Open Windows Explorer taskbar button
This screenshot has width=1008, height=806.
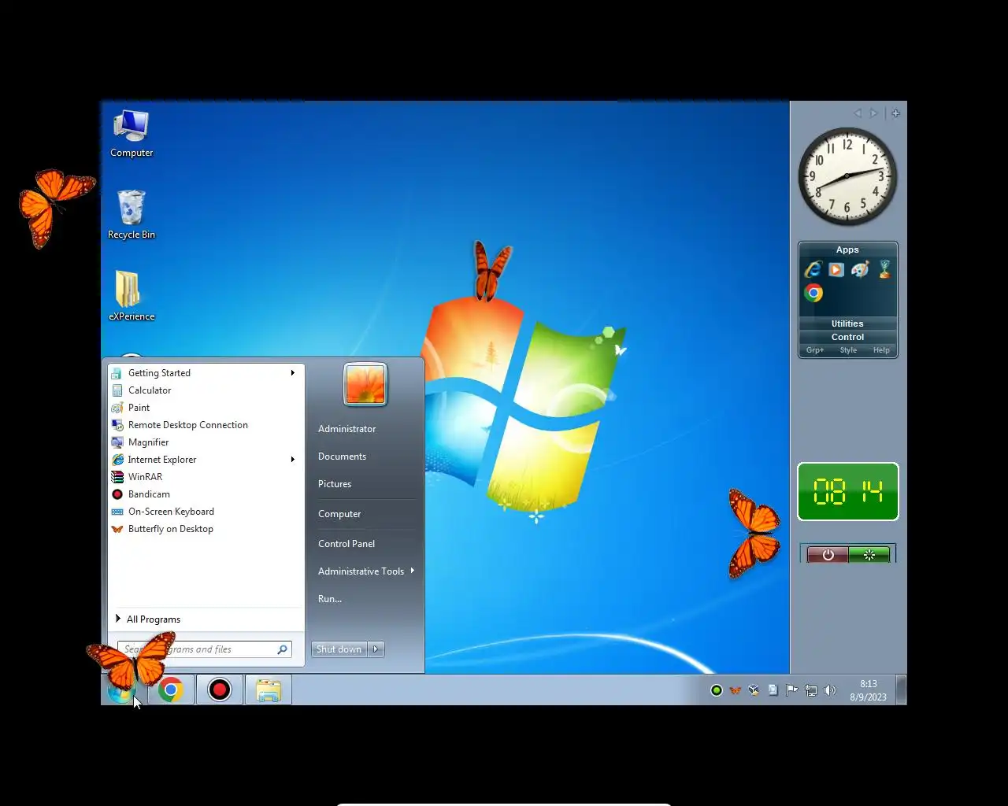coord(269,690)
